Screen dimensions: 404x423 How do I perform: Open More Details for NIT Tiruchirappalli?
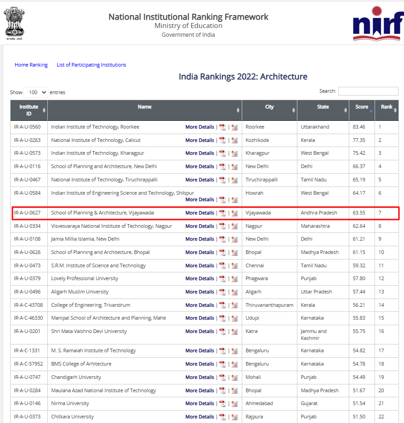point(199,180)
